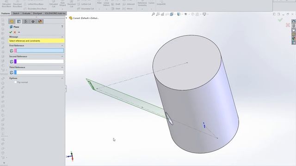Collapse the Options section
The image size is (296, 166).
[62, 78]
